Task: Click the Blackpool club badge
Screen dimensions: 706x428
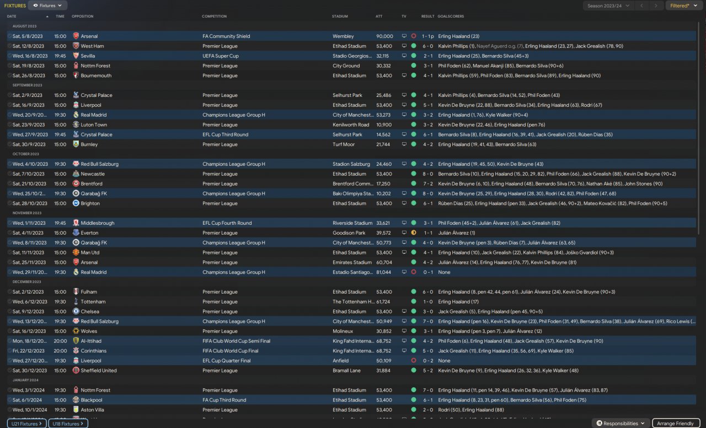Action: 76,400
